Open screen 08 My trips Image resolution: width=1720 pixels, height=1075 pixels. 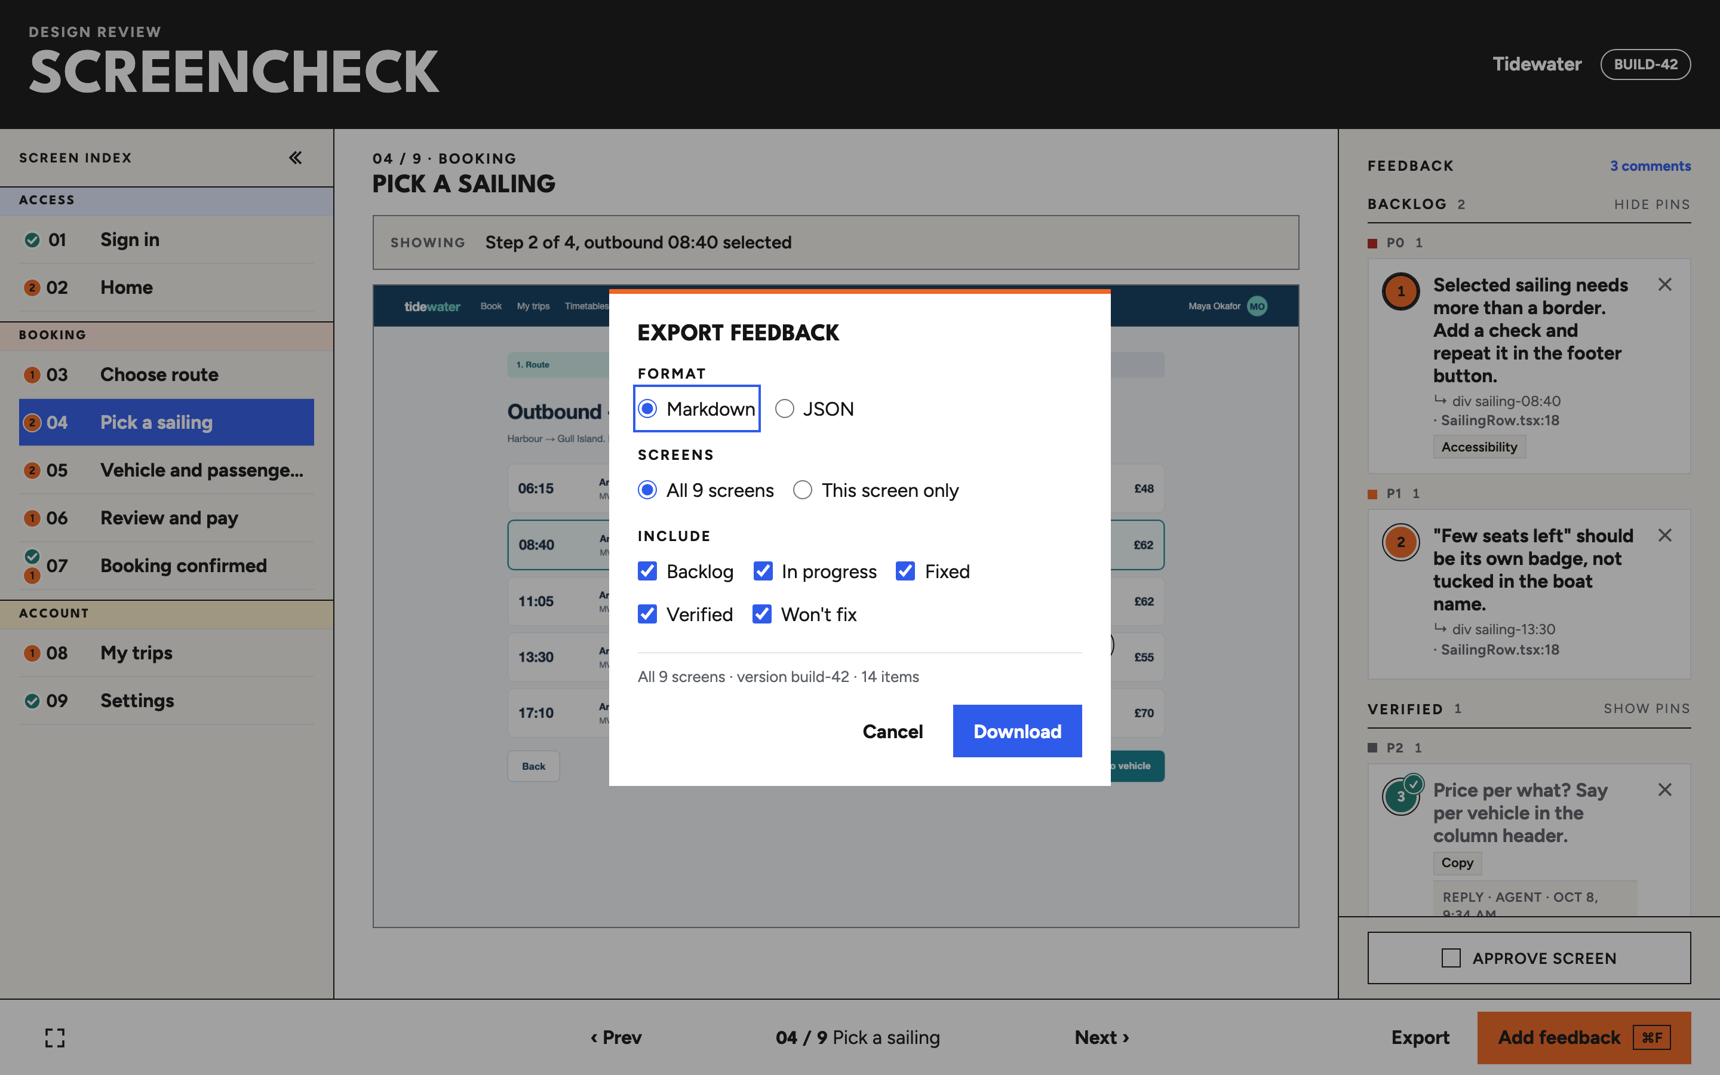pos(166,653)
